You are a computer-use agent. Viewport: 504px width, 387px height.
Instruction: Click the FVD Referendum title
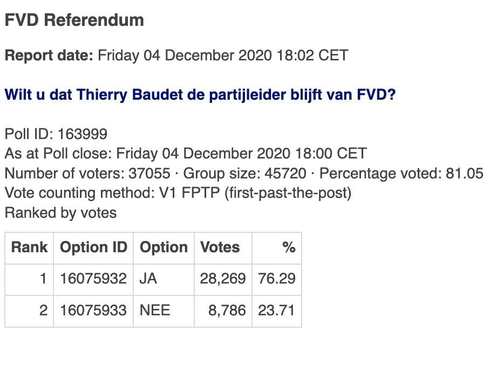pyautogui.click(x=74, y=20)
